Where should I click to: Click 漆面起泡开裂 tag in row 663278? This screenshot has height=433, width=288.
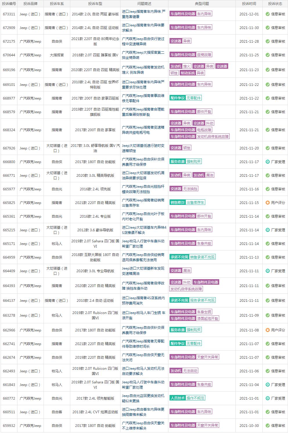pyautogui.click(x=208, y=318)
